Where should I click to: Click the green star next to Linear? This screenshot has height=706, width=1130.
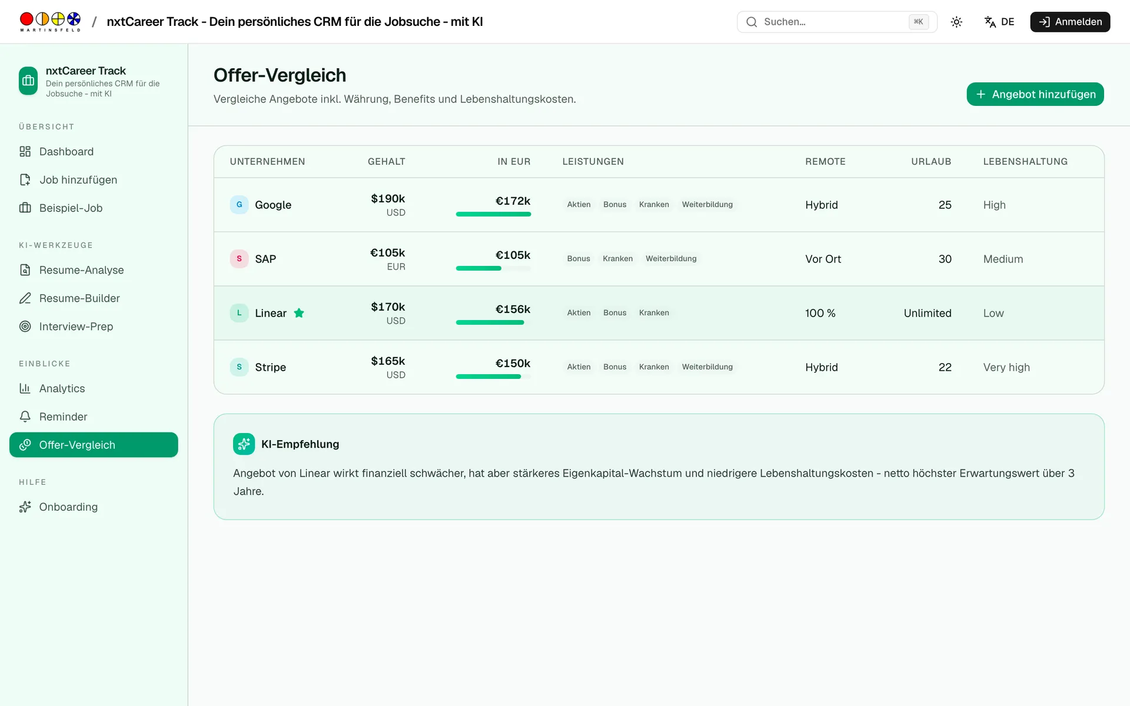(x=299, y=313)
